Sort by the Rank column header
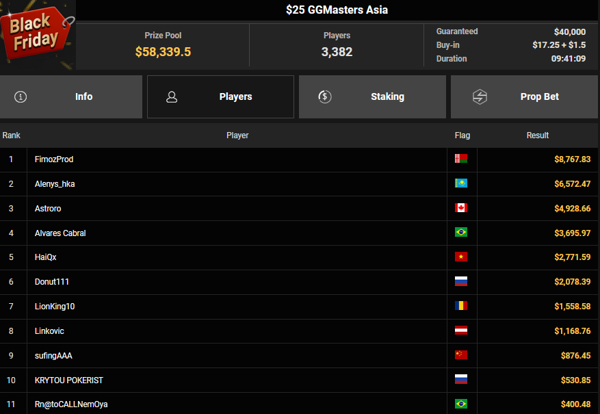The height and width of the screenshot is (414, 600). tap(11, 135)
